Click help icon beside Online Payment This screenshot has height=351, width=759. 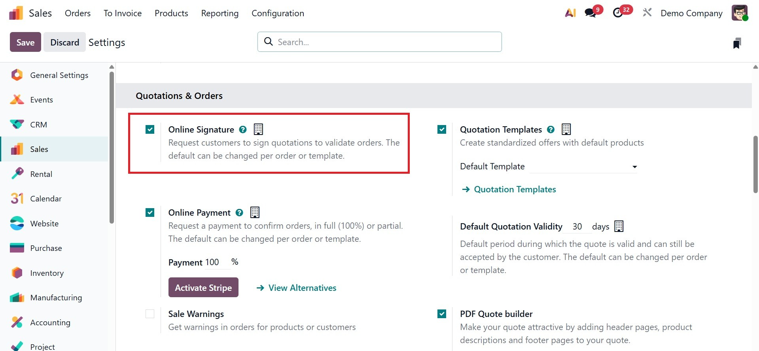point(239,212)
